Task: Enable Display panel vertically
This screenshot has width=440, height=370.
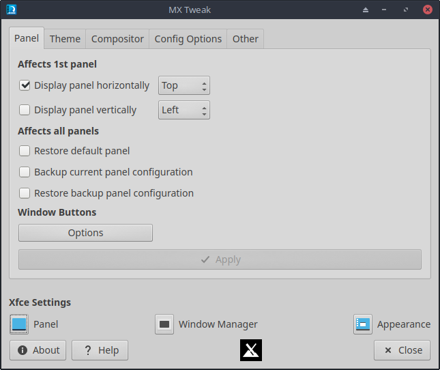Action: [x=25, y=110]
